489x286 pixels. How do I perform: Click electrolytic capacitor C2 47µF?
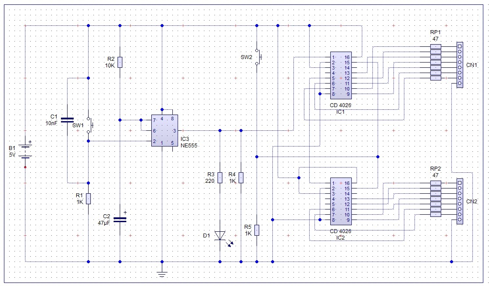pyautogui.click(x=120, y=220)
